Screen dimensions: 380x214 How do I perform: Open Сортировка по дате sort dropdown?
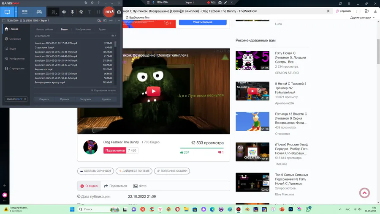coord(103,91)
